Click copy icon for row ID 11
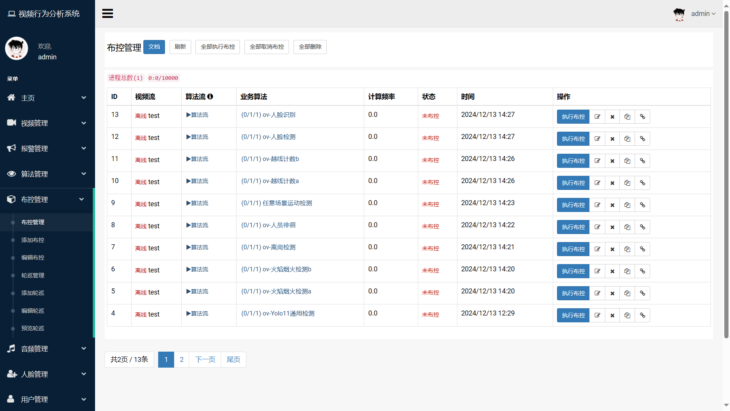The height and width of the screenshot is (411, 730). pos(627,161)
